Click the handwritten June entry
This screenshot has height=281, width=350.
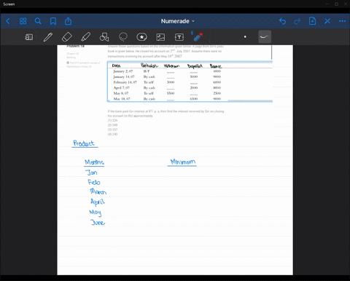(x=98, y=222)
